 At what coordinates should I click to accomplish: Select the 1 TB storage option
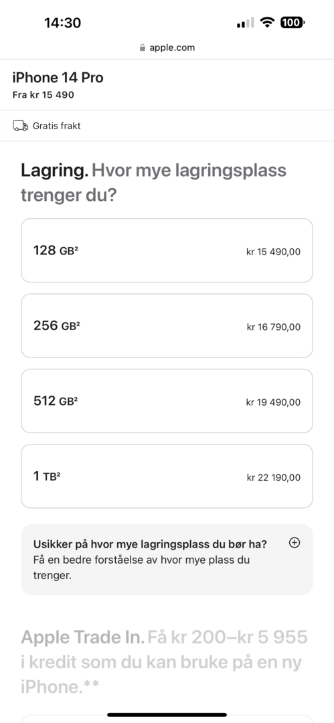coord(167,476)
